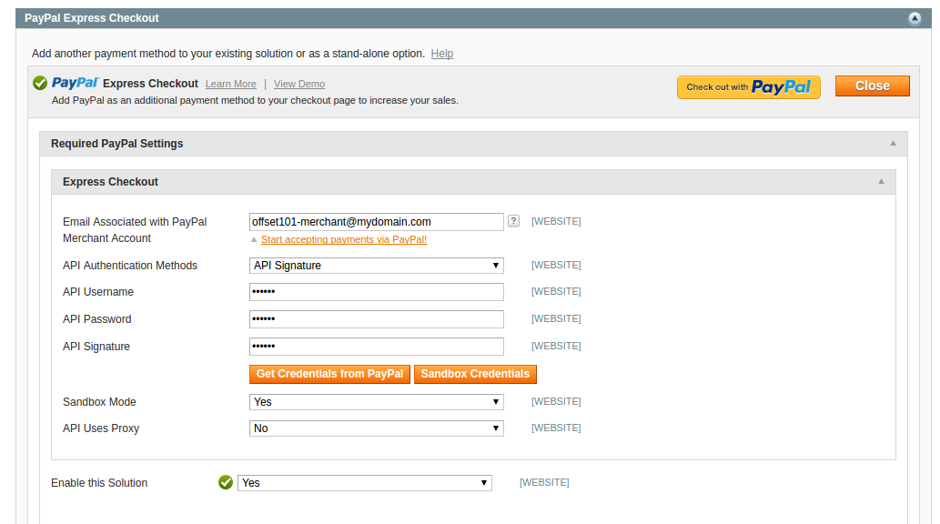Follow Start accepting payments via PayPal link

tap(343, 240)
